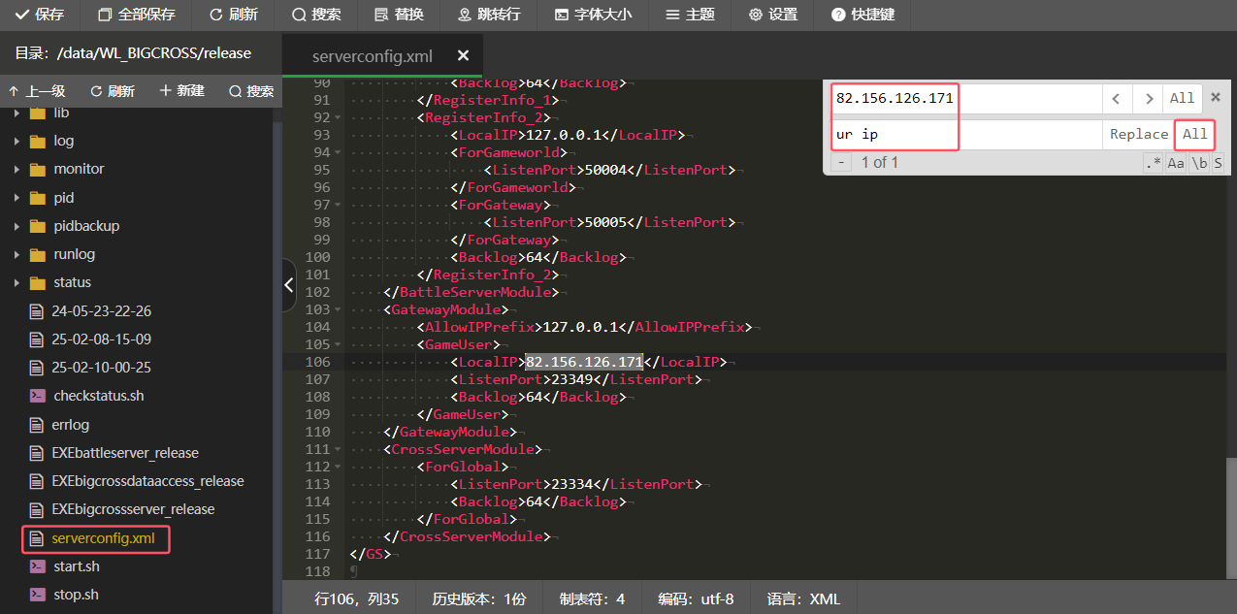Open the 主题 theme menu
This screenshot has width=1237, height=614.
(690, 15)
